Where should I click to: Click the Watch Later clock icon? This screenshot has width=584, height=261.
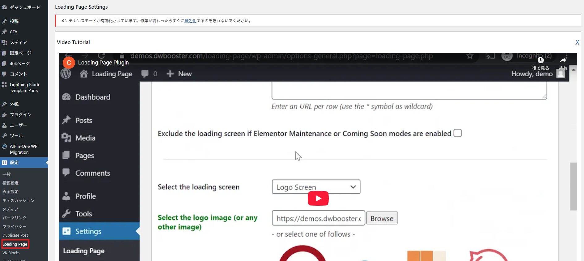pyautogui.click(x=540, y=61)
